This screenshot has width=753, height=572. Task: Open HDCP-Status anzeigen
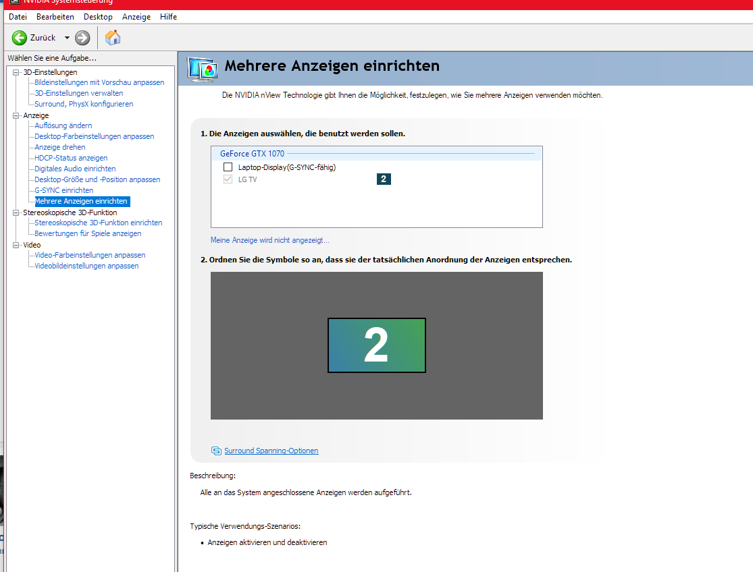(x=71, y=158)
